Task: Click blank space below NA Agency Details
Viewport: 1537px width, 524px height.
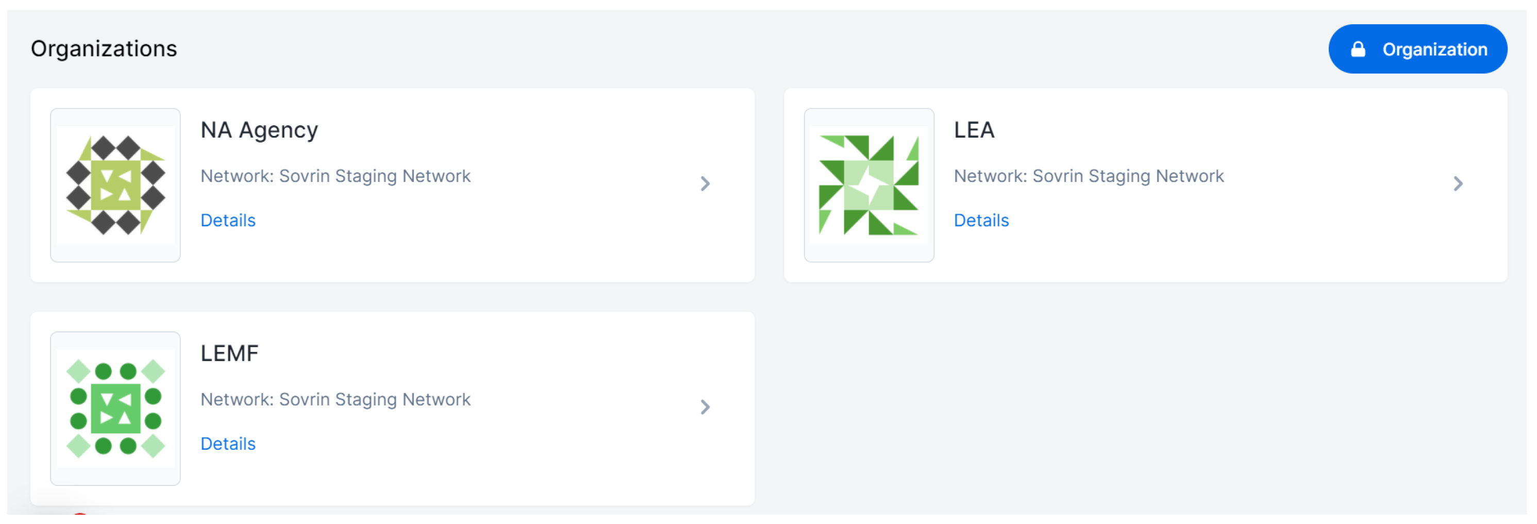Action: [x=417, y=257]
